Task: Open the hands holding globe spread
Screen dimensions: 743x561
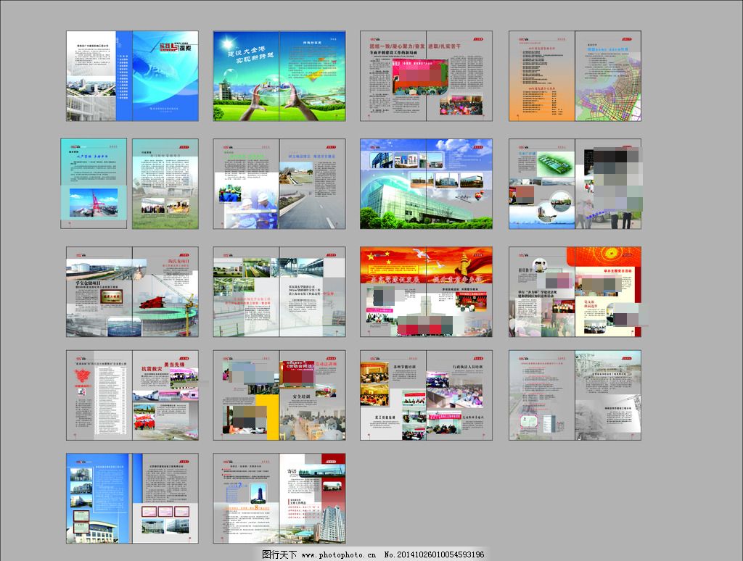Action: pos(279,75)
